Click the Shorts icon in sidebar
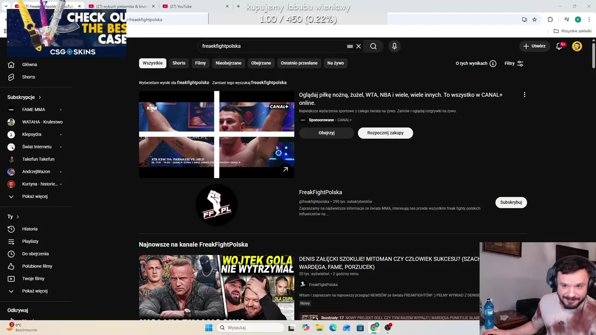596x335 pixels. [11, 77]
